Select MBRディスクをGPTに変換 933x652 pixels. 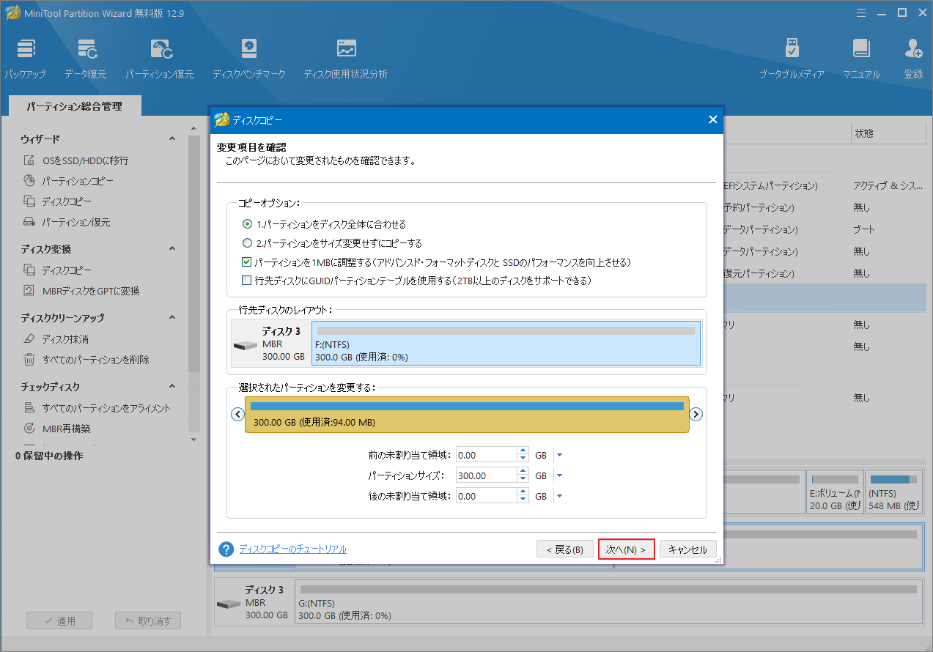pos(90,291)
